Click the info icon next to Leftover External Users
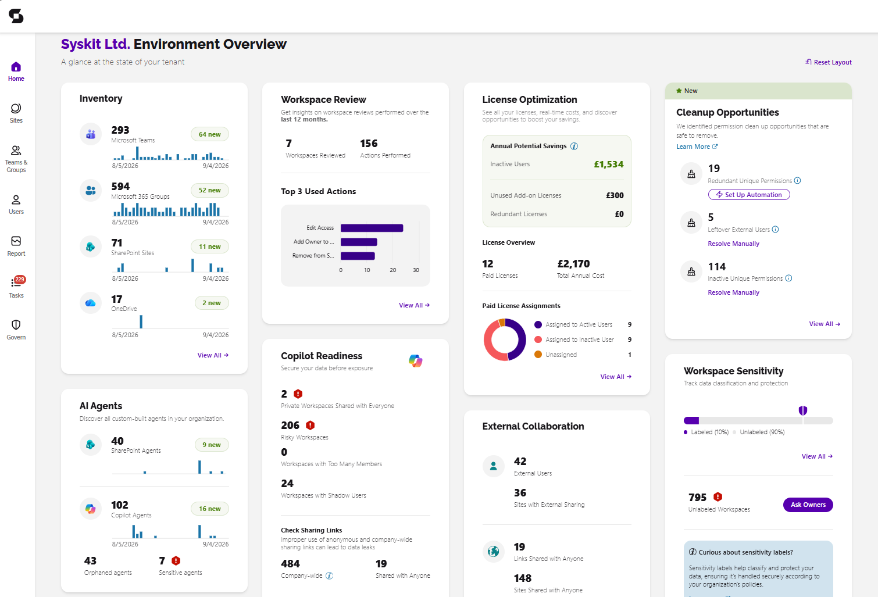The height and width of the screenshot is (597, 878). click(775, 230)
